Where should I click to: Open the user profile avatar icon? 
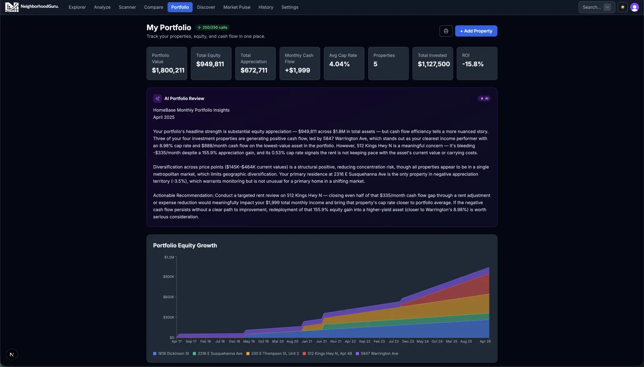634,7
